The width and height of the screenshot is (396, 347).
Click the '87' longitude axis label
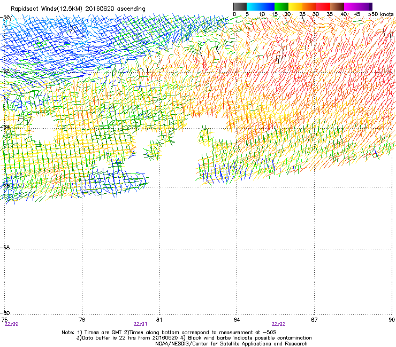tap(314, 320)
